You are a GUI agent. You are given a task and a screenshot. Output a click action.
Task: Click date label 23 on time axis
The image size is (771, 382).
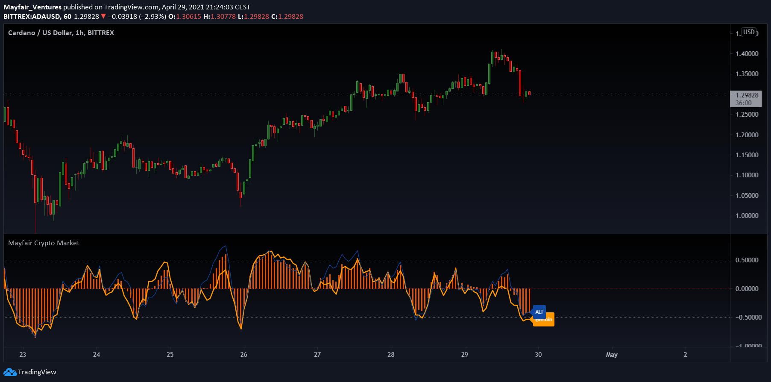pyautogui.click(x=23, y=355)
